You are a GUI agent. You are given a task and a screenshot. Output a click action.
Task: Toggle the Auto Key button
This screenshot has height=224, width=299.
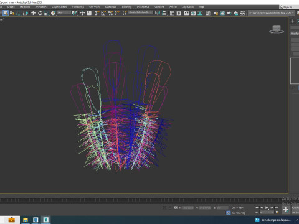(x=295, y=208)
